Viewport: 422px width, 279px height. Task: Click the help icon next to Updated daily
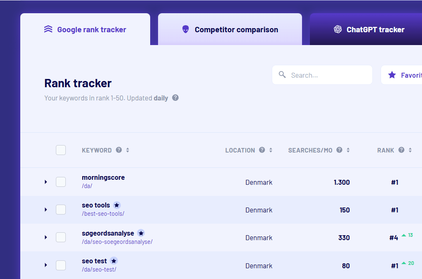pos(175,98)
